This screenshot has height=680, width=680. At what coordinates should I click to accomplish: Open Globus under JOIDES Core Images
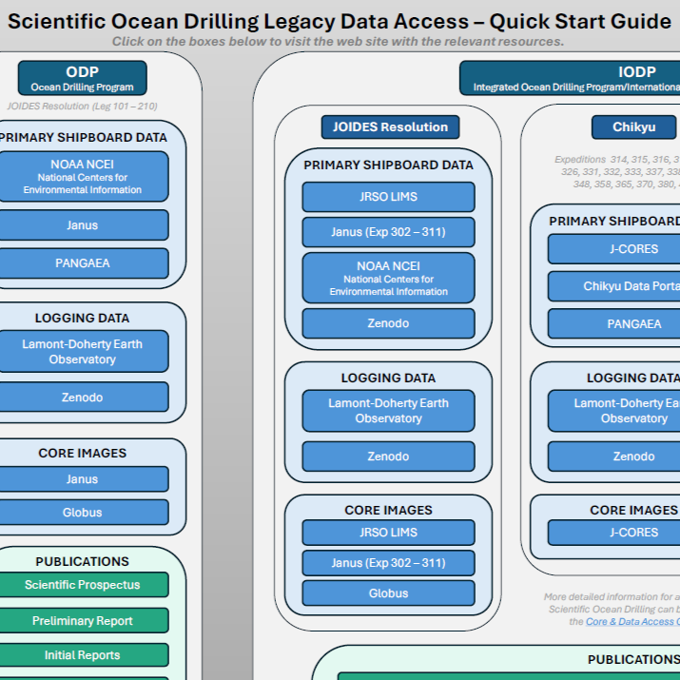[389, 593]
